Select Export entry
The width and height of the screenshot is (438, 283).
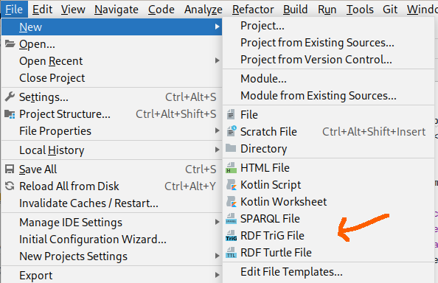112,276
